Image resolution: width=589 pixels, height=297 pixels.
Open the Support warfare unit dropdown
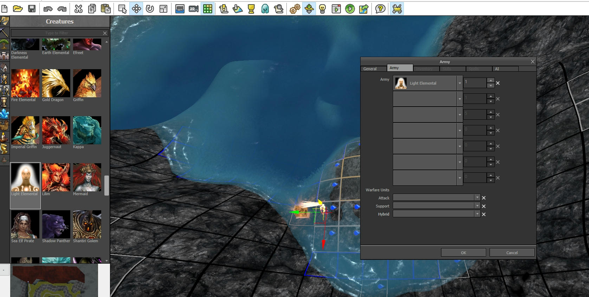click(477, 206)
